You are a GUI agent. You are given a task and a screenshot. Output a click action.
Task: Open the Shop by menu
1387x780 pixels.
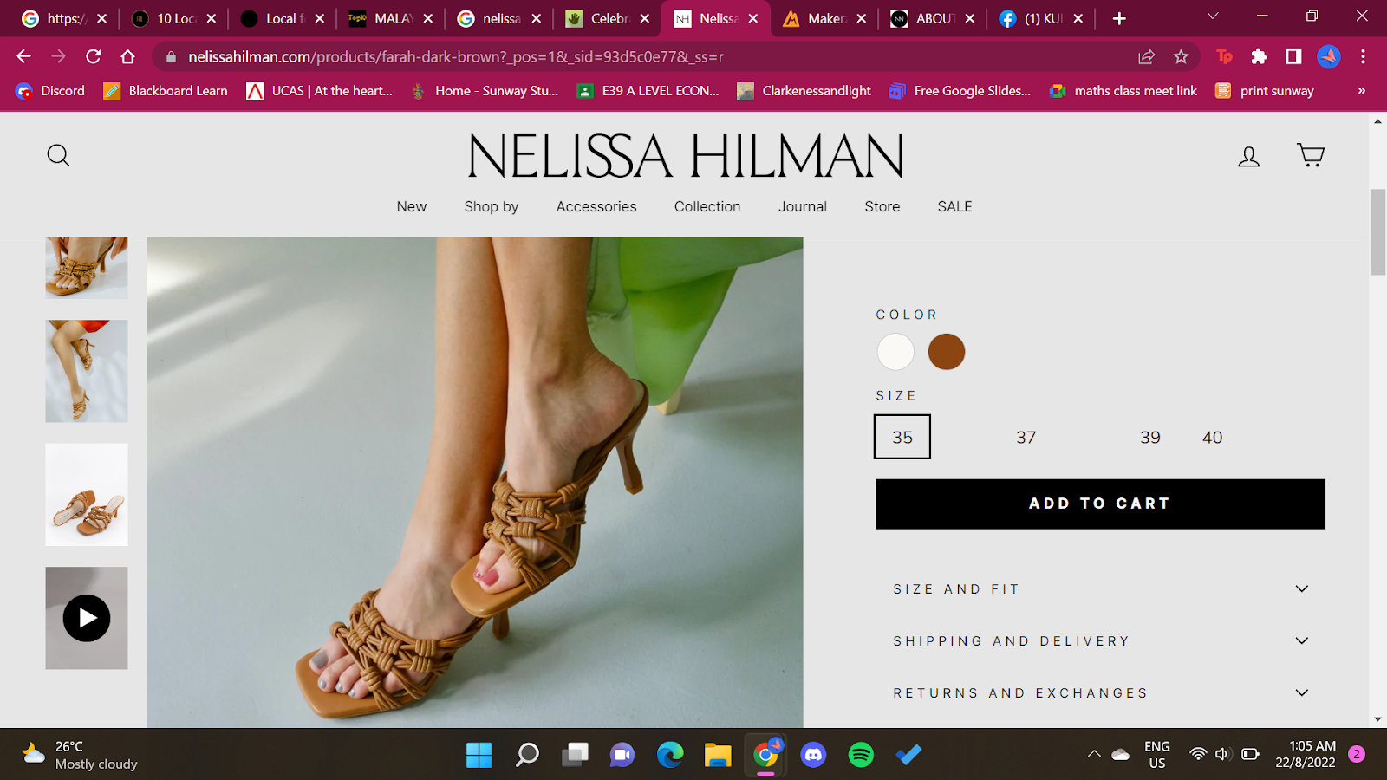pos(492,206)
